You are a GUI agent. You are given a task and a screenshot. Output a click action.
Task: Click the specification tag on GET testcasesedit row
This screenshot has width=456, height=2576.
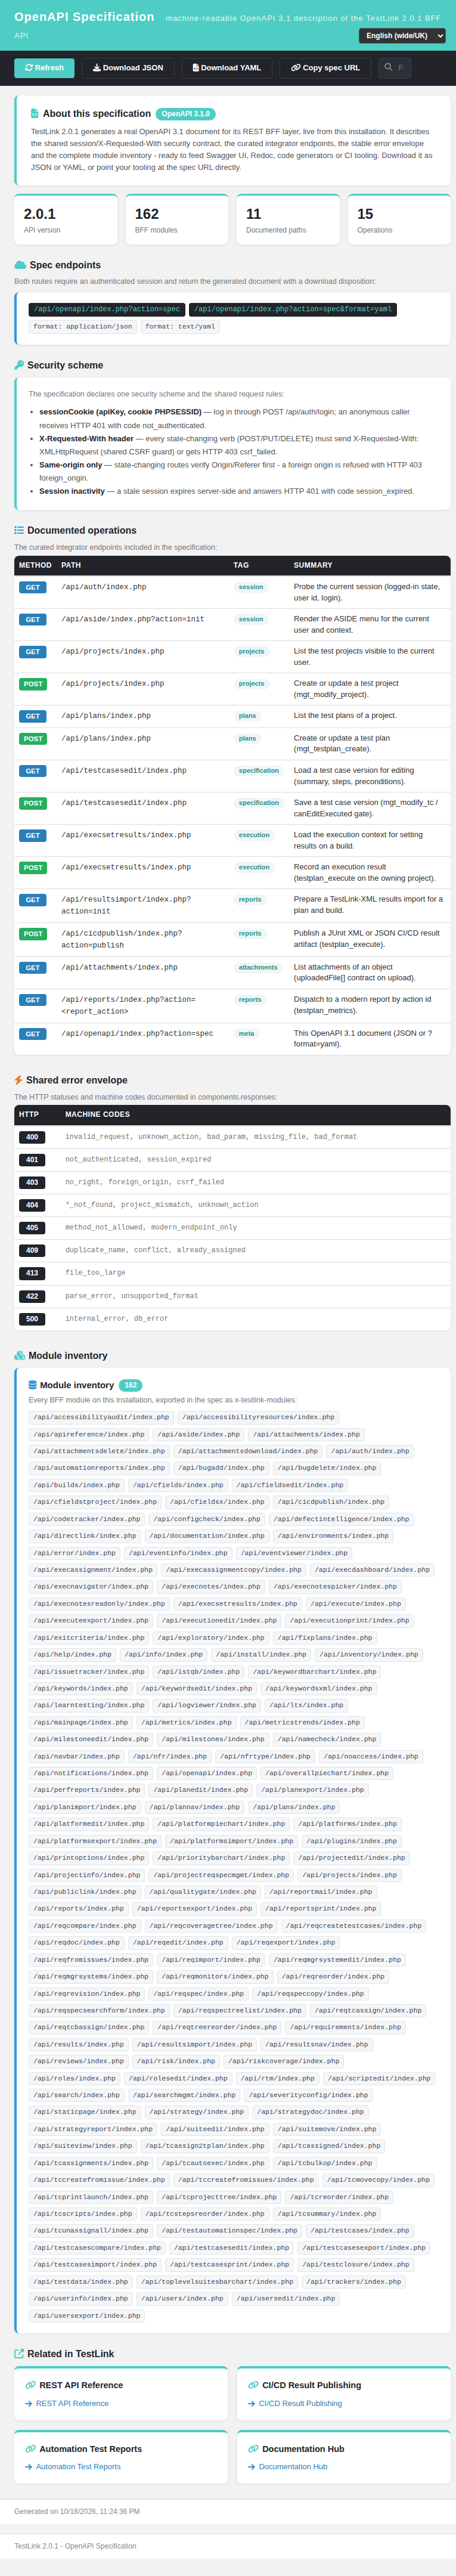tap(259, 771)
